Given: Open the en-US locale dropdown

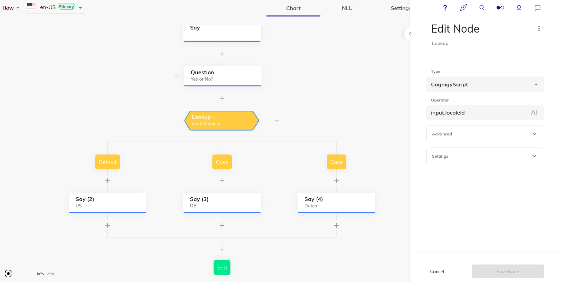Looking at the screenshot, I should pos(56,7).
